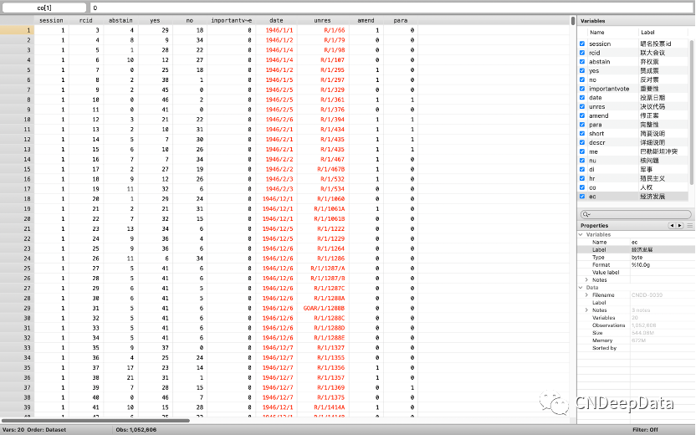Toggle the unres variable checkbox
The height and width of the screenshot is (435, 696).
click(582, 106)
